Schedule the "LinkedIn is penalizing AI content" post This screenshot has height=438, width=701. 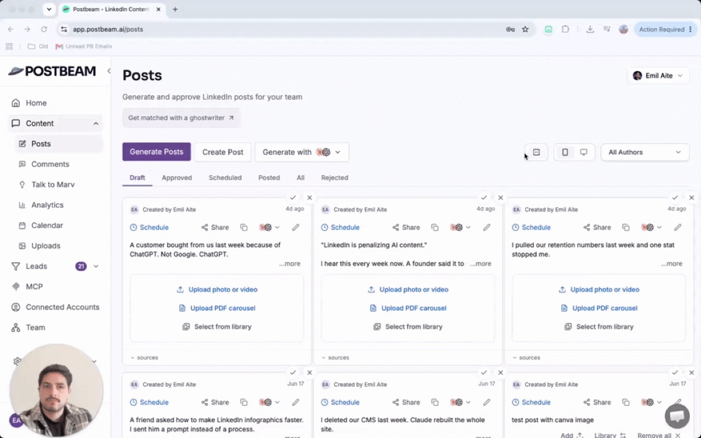tap(340, 227)
